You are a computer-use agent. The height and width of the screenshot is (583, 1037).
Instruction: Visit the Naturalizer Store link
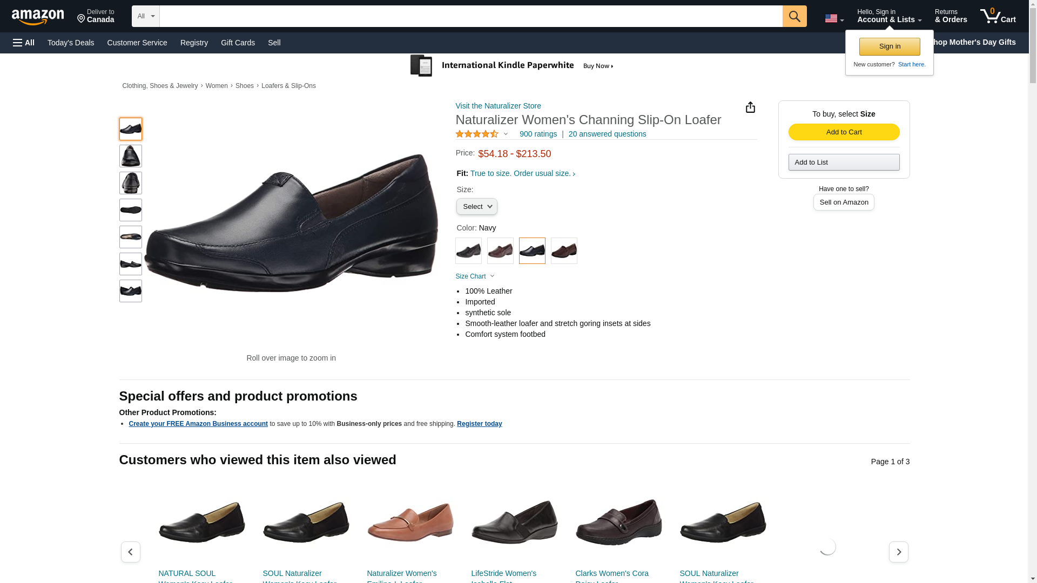498,106
